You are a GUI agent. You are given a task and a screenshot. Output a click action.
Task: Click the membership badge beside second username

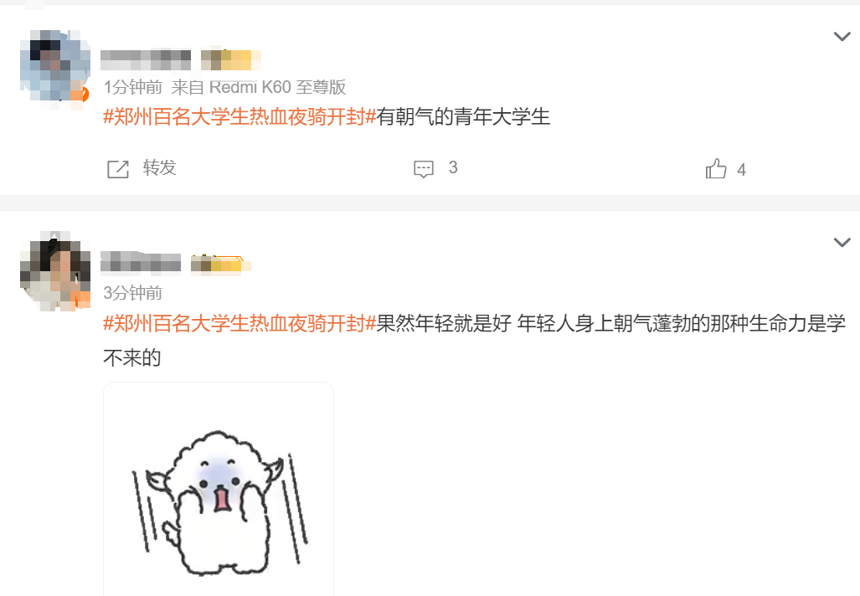tap(220, 265)
